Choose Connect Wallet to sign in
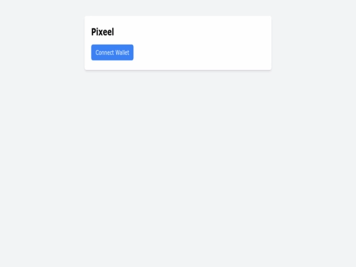 112,53
